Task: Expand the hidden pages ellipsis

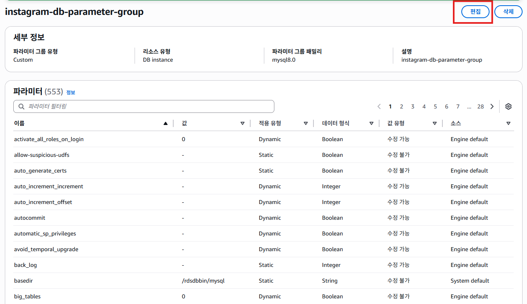Action: 469,106
